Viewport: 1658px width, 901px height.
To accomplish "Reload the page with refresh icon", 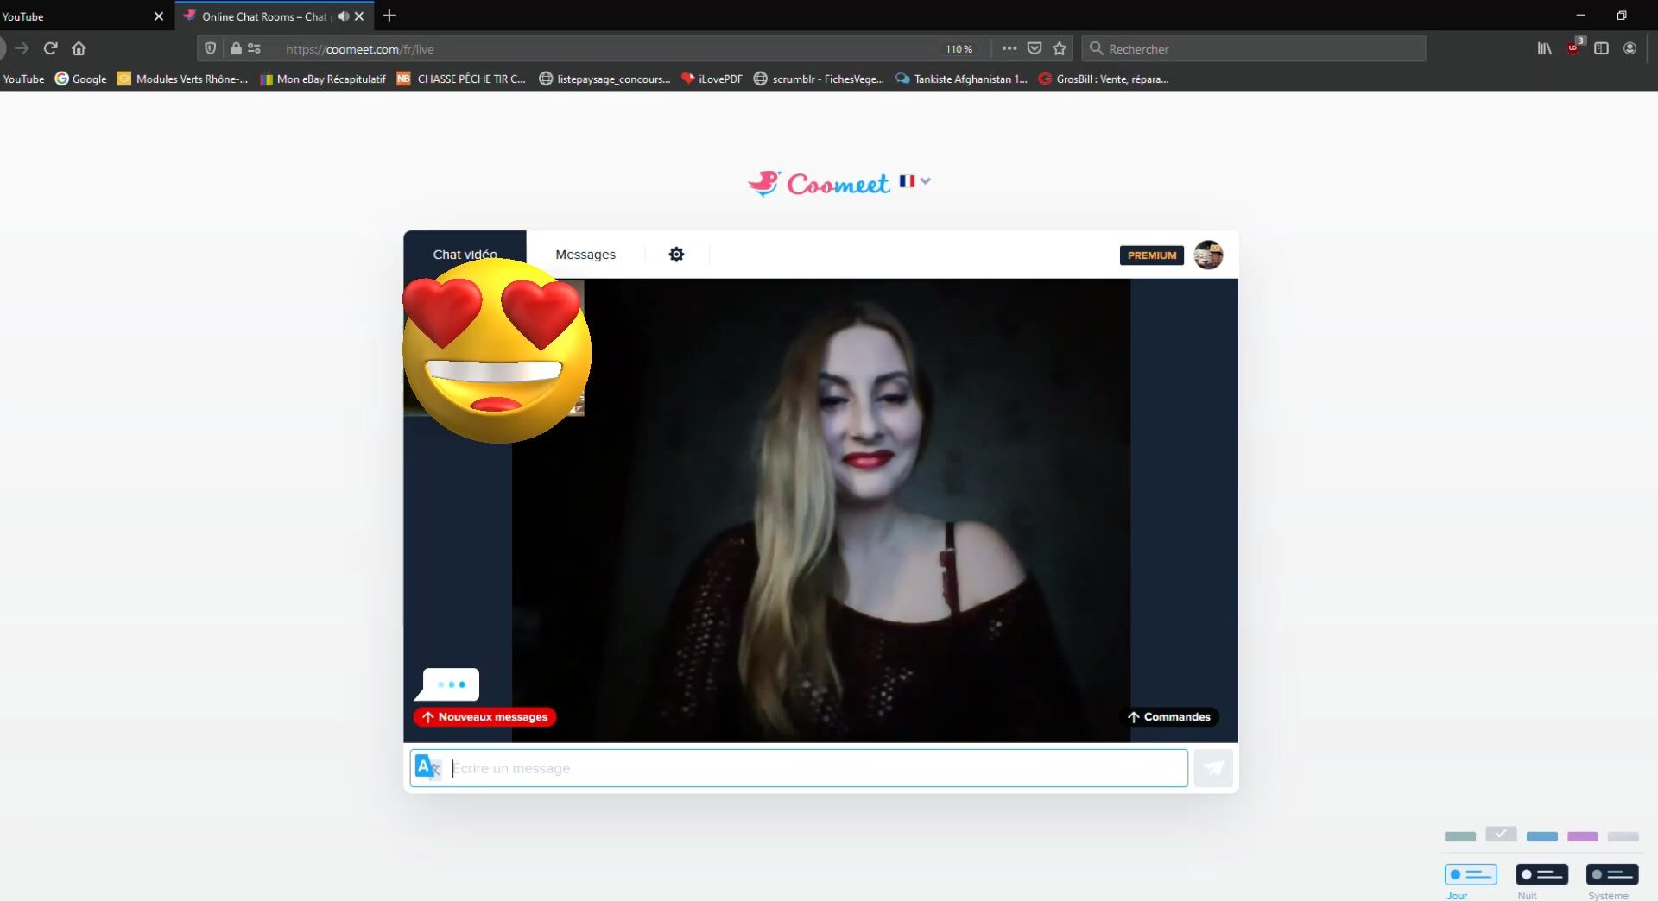I will [51, 49].
